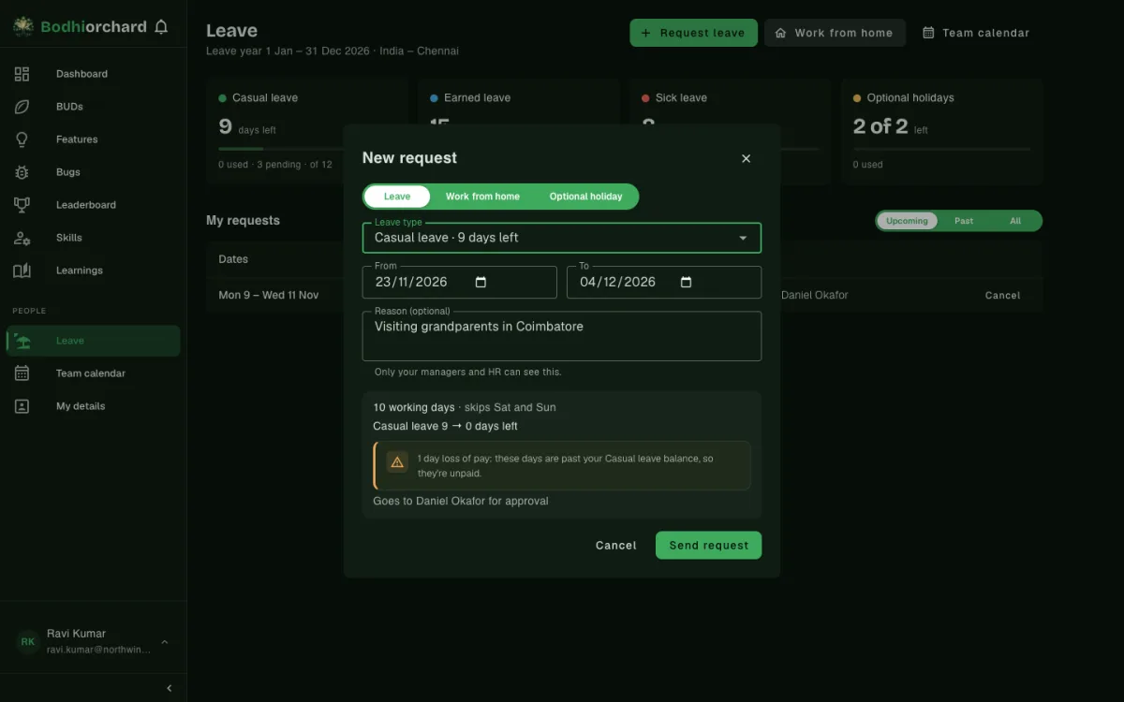Click the Leaderboard trophy icon

(x=22, y=205)
